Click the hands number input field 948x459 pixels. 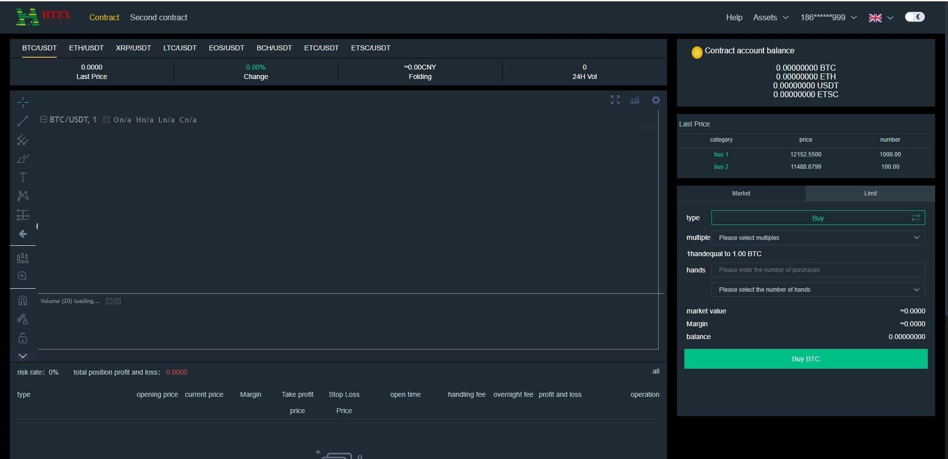coord(818,270)
